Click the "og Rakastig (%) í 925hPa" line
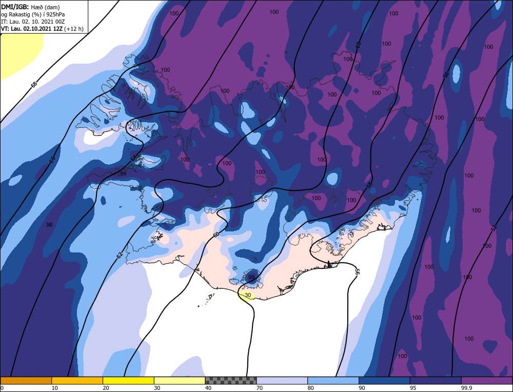Screen dimensions: 513x392 [x=33, y=14]
